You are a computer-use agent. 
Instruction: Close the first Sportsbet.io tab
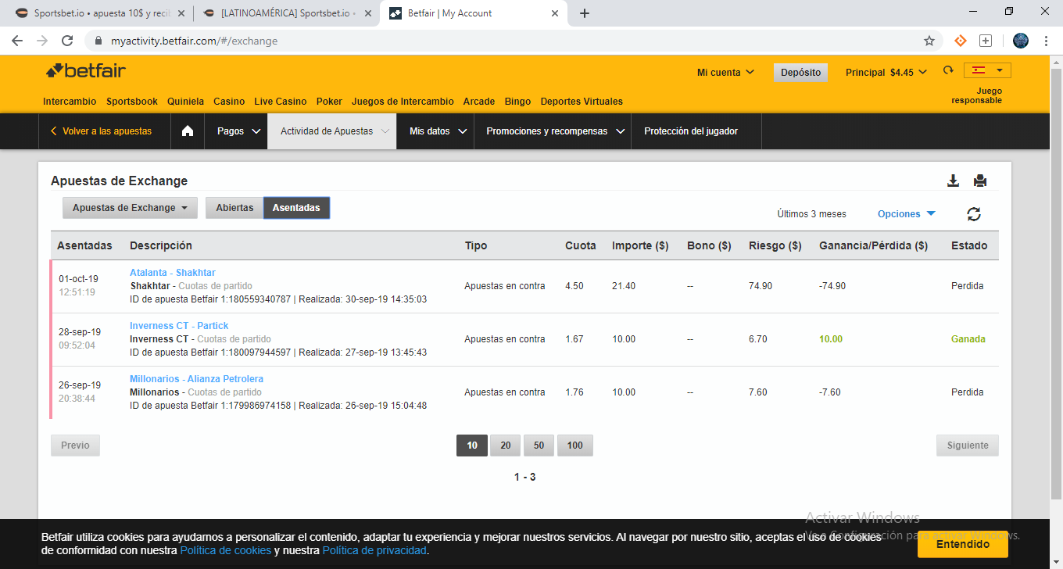pyautogui.click(x=182, y=13)
